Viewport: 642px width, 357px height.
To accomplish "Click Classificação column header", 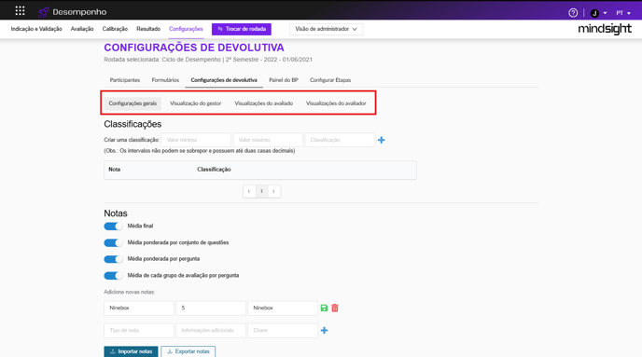I will pyautogui.click(x=214, y=170).
